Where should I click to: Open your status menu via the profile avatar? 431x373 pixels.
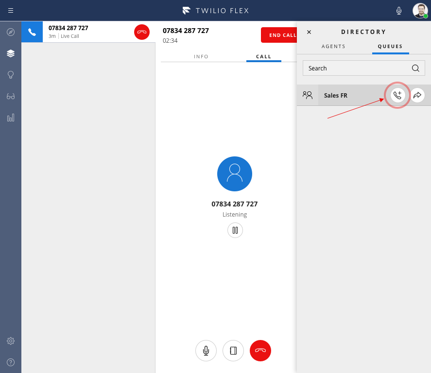coord(419,10)
